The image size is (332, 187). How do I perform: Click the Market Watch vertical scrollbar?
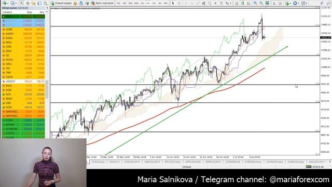pyautogui.click(x=47, y=89)
